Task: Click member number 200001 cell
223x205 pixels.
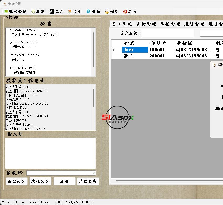Action: (161, 56)
